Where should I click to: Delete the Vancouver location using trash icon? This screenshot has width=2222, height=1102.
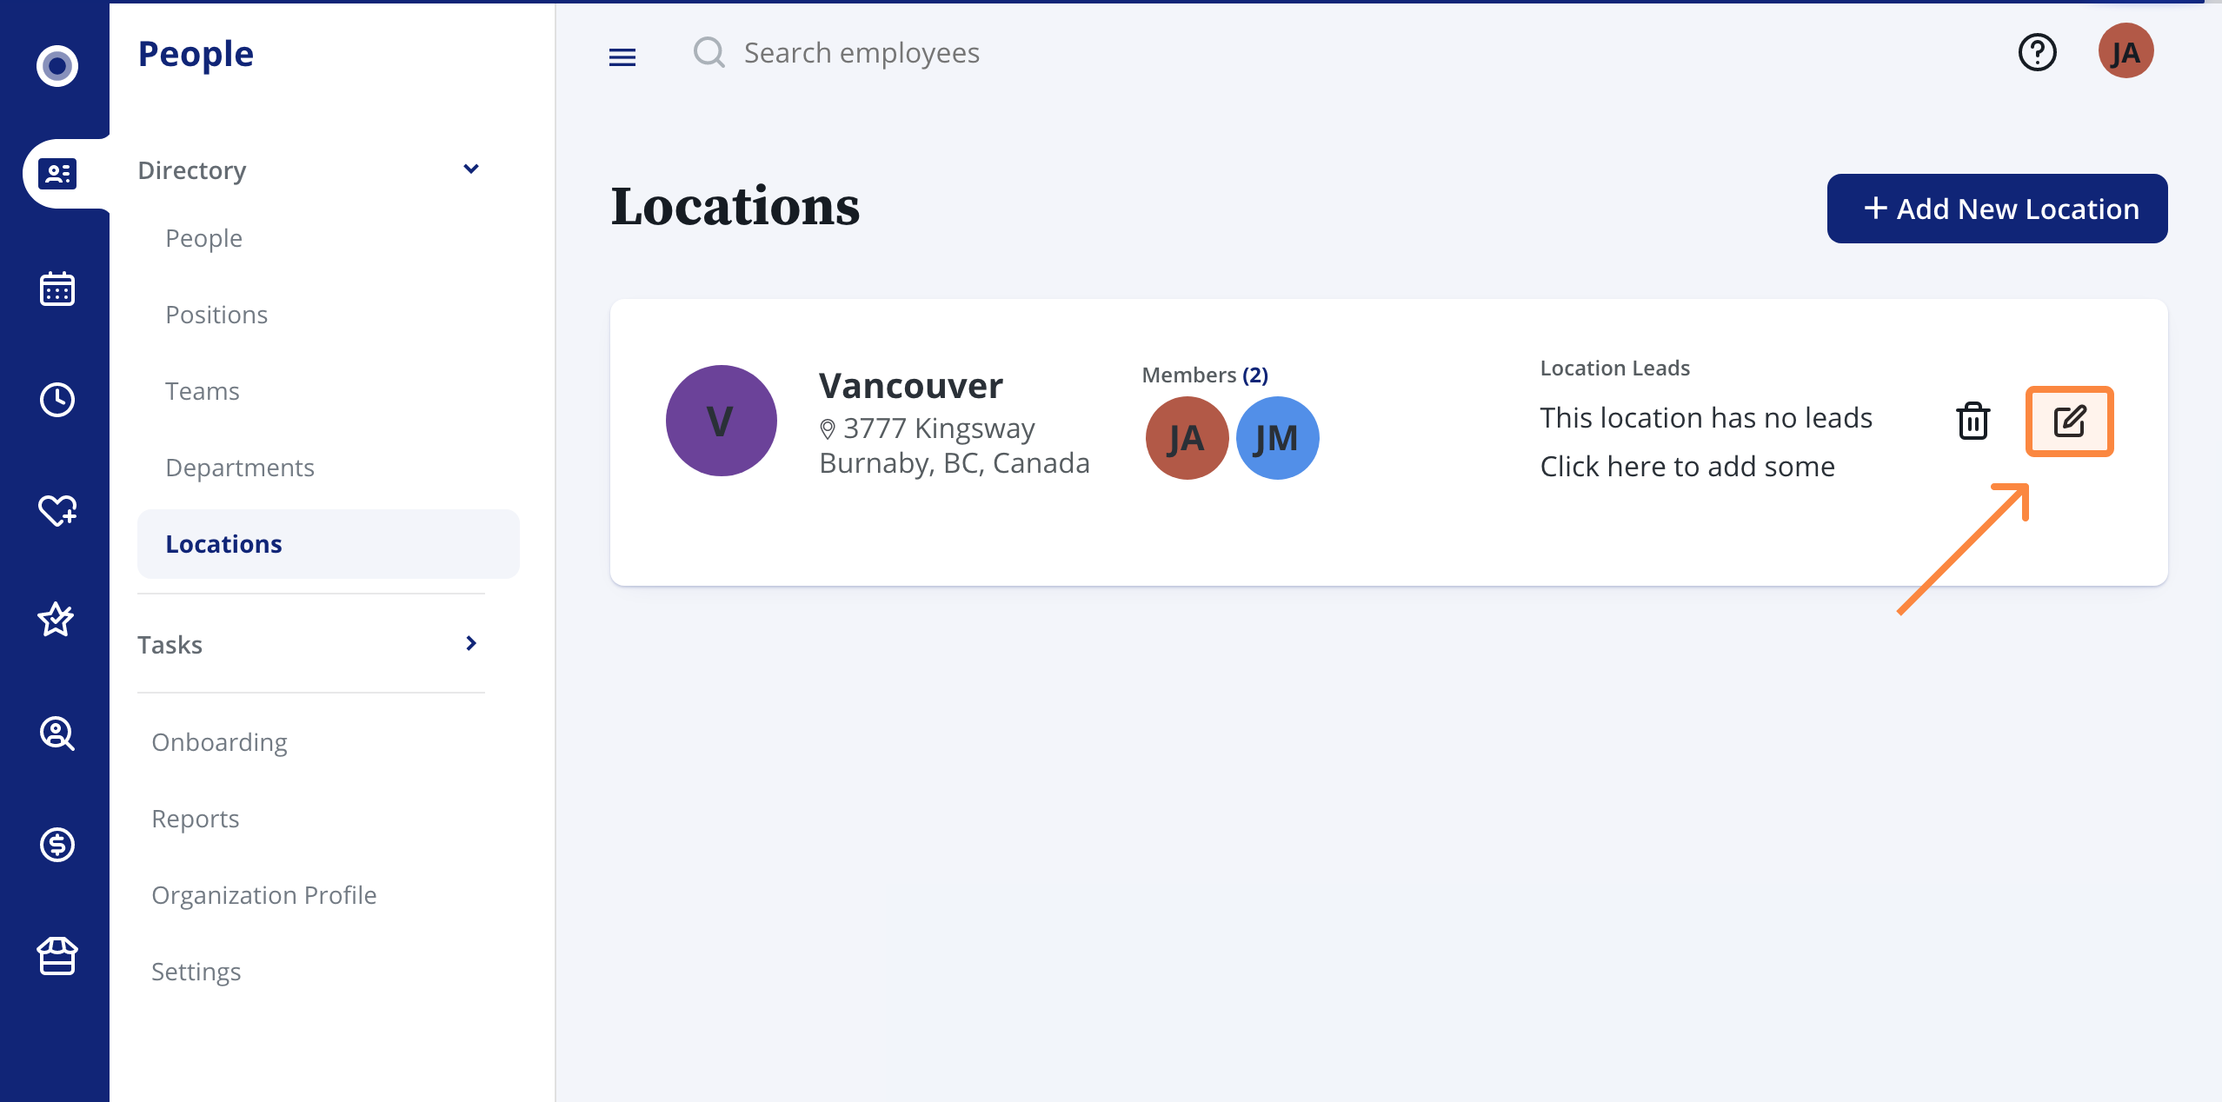tap(1972, 422)
